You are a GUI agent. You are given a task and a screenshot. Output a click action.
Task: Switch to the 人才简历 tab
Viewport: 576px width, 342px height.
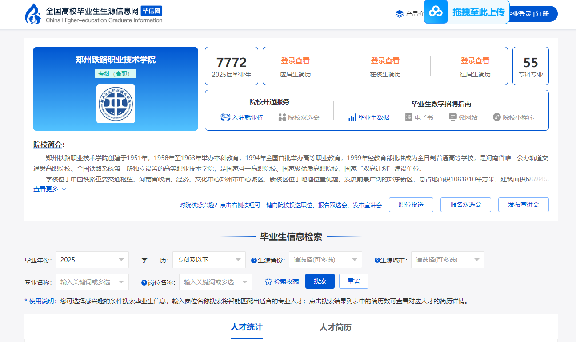click(336, 328)
